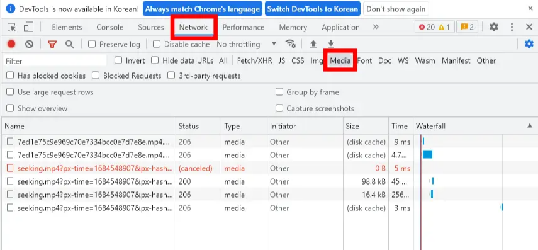Enable Use large request rows
This screenshot has width=538, height=250.
click(x=10, y=92)
